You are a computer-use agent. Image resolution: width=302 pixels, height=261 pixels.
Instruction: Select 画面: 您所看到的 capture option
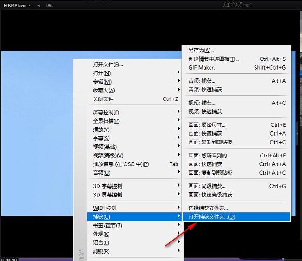210,156
